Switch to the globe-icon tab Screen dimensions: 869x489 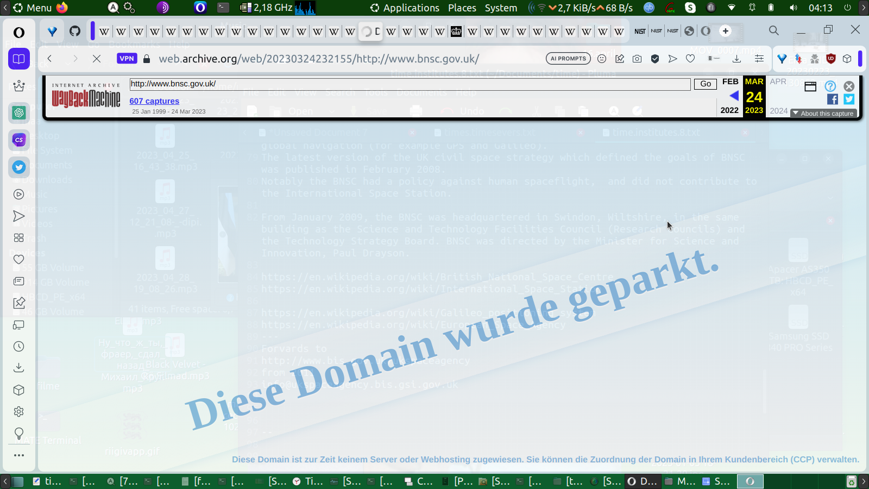tap(689, 31)
